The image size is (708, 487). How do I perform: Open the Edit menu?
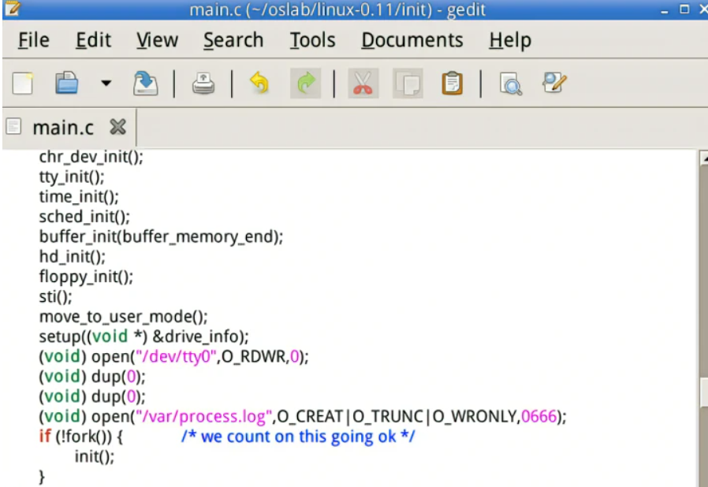(93, 40)
